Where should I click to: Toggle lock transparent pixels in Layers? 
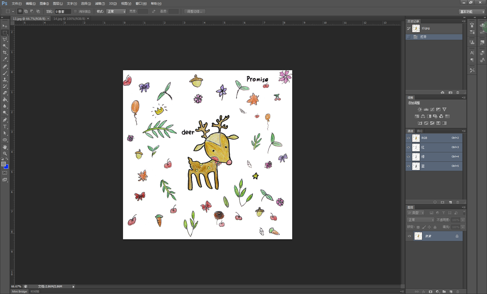(418, 227)
